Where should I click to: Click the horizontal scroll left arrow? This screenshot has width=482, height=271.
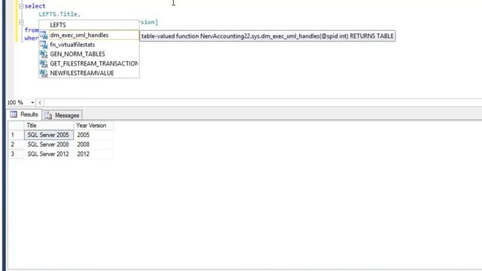[x=40, y=102]
